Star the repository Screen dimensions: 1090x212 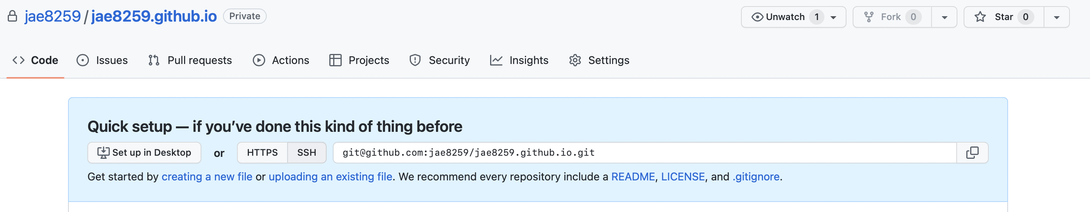click(1004, 17)
